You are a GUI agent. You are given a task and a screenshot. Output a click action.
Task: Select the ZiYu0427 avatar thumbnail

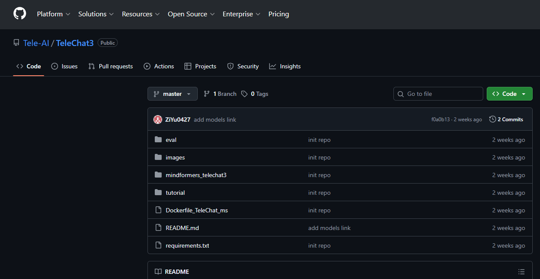pyautogui.click(x=158, y=119)
